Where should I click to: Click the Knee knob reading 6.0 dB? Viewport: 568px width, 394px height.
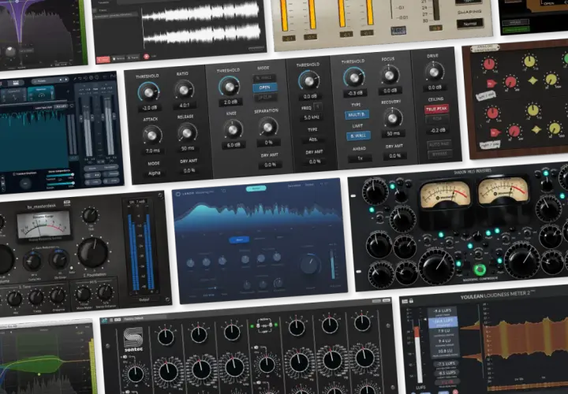pyautogui.click(x=232, y=129)
